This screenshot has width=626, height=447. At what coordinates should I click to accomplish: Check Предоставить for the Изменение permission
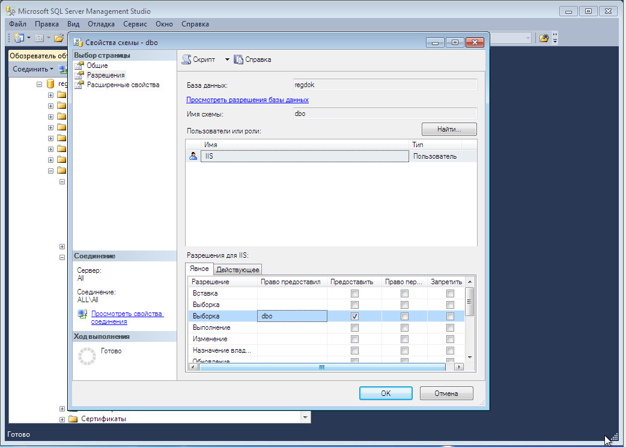tap(354, 339)
